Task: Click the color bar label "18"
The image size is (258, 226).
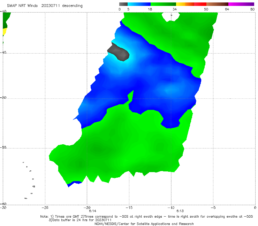Action: point(150,9)
